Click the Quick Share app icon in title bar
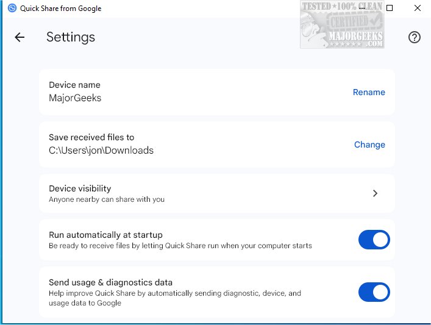This screenshot has height=325, width=431. click(12, 9)
